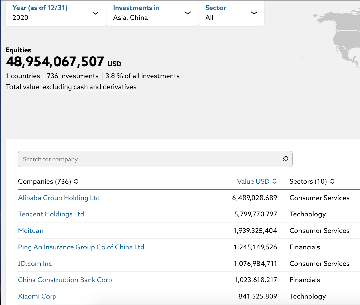Open excluding cash and derivatives link

click(89, 87)
